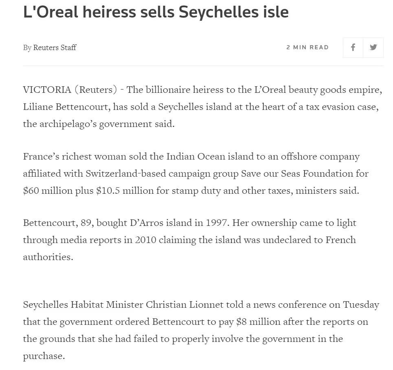
Task: Click the "VICTORIA (Reuters)" dateline text
Action: tap(70, 90)
